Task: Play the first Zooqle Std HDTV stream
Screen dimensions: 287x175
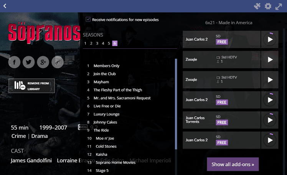Action: coord(270,59)
